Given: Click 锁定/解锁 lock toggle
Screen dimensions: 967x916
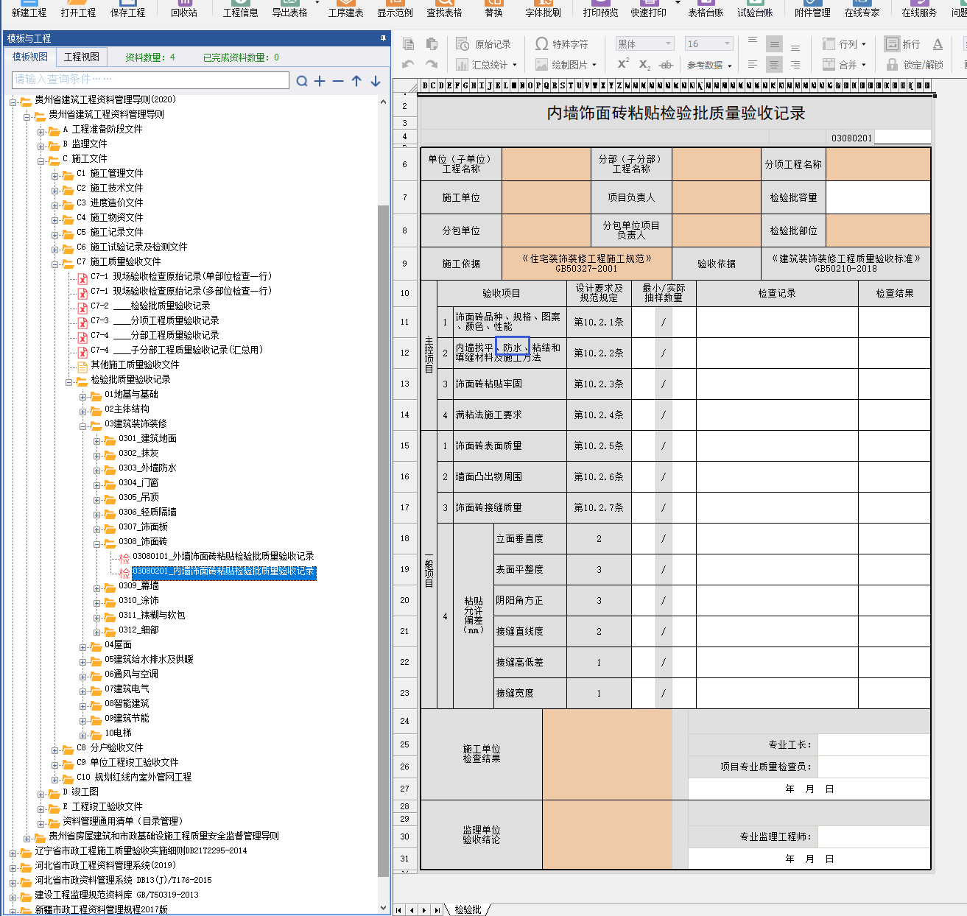Looking at the screenshot, I should (914, 65).
